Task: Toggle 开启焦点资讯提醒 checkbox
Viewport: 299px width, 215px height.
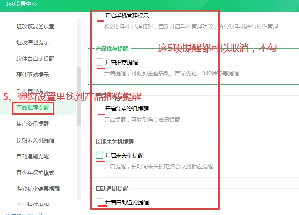Action: coord(100,109)
